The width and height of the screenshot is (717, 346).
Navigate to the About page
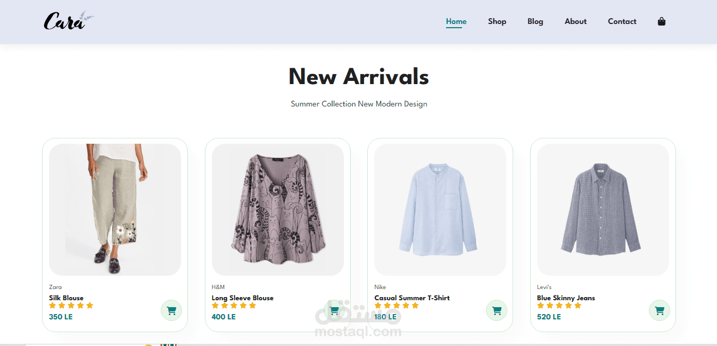575,22
